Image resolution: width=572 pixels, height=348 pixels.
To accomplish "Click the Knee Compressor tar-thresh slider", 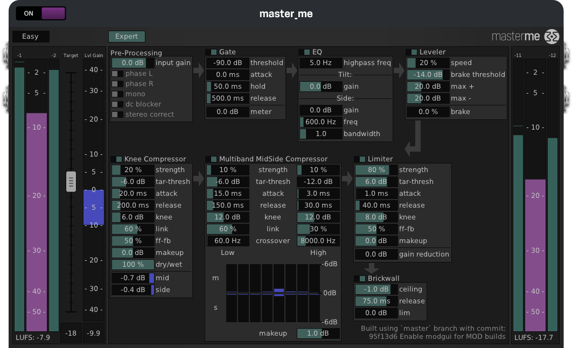I will click(x=133, y=181).
